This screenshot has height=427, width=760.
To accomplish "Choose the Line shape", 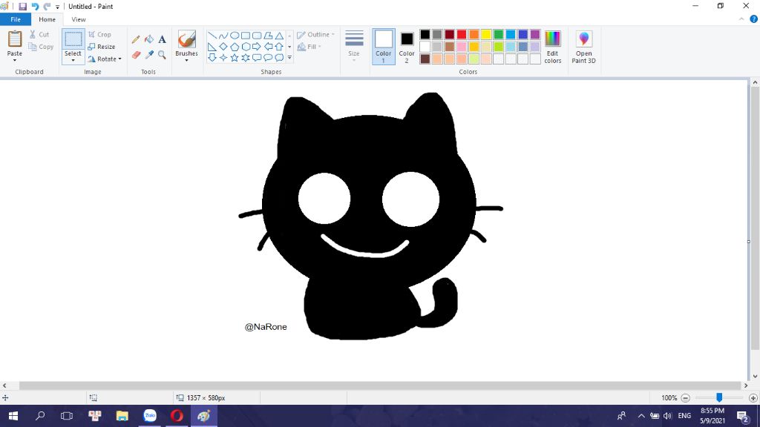I will click(212, 36).
